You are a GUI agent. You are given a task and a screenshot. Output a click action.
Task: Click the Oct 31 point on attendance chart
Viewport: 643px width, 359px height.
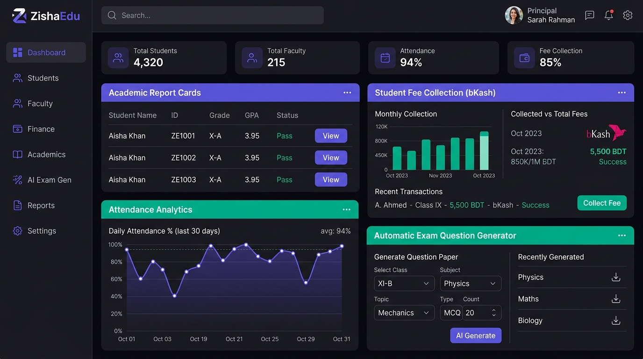click(342, 246)
